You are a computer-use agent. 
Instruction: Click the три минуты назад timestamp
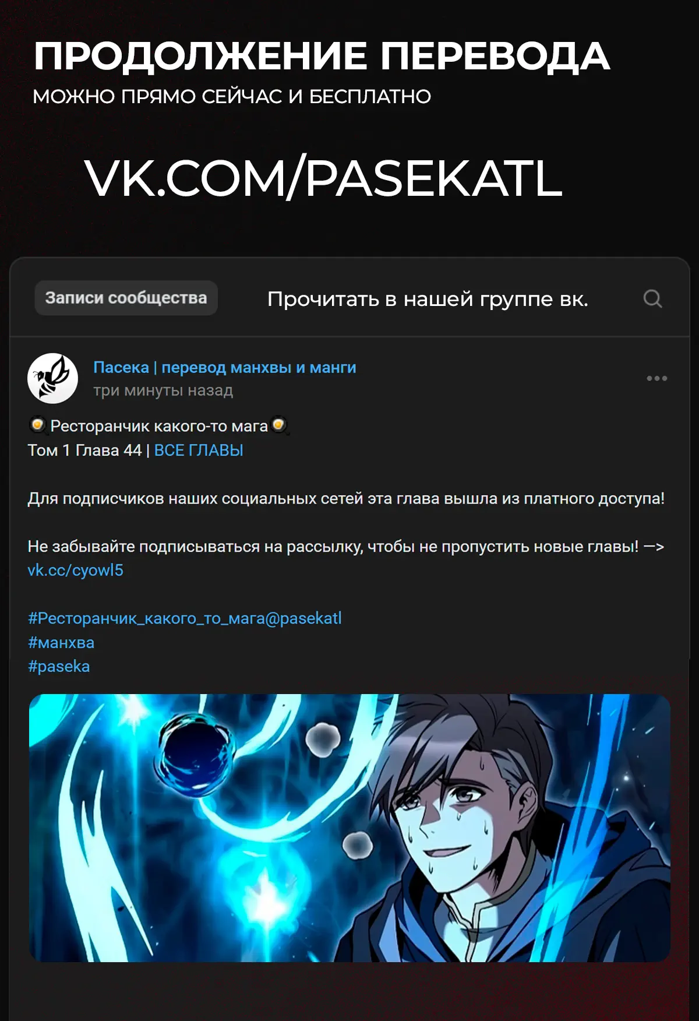click(163, 390)
